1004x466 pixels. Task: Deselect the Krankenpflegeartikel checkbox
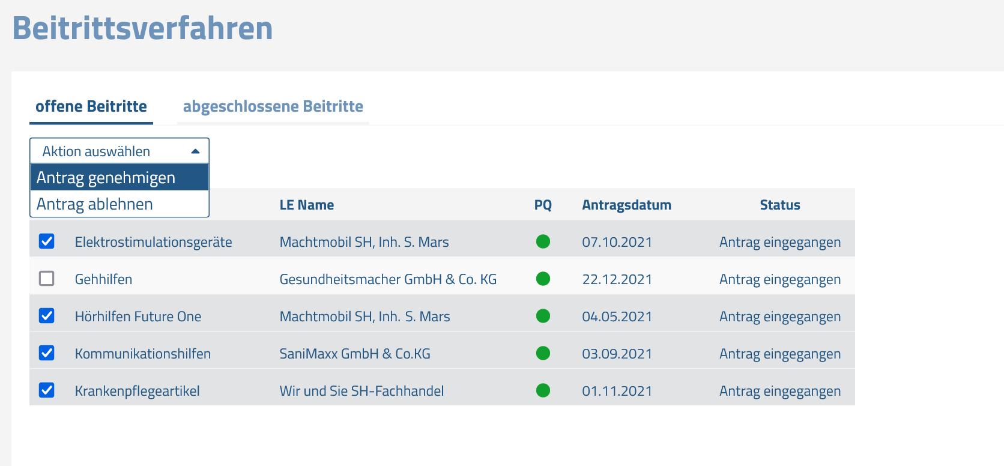point(47,390)
